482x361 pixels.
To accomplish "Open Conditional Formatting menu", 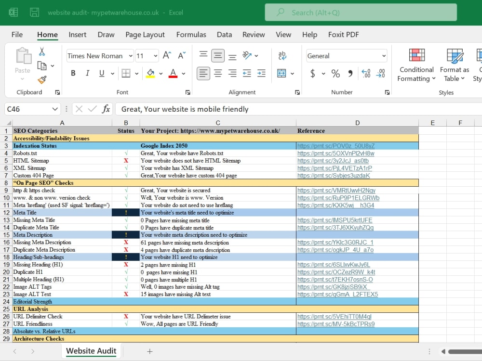I will [416, 65].
